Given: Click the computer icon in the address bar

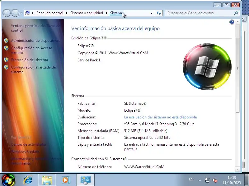Looking at the screenshot, I should tap(27, 13).
